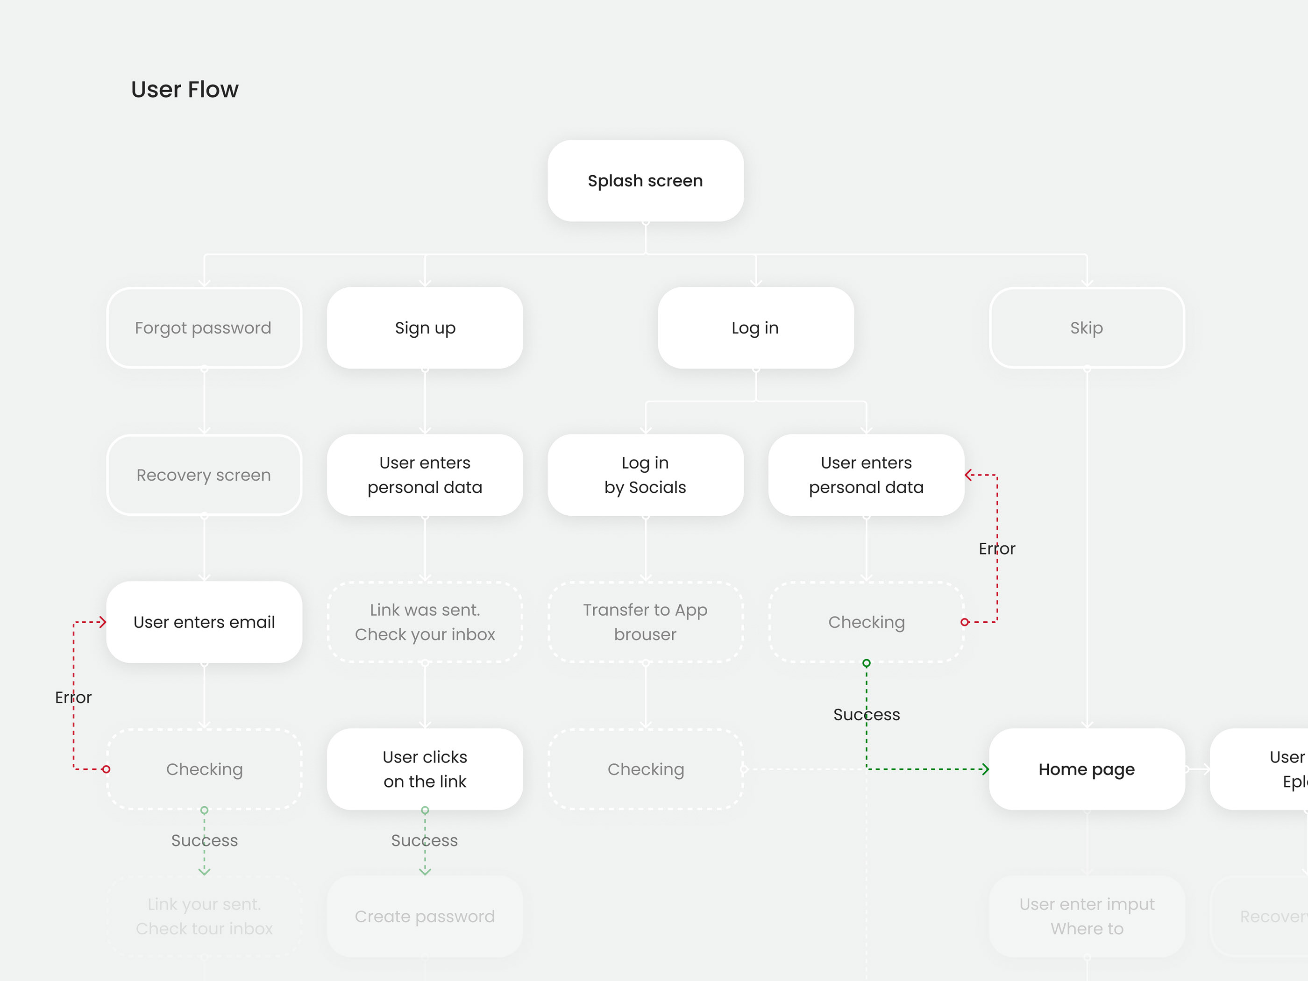Click the red Error label near Log in branch
1308x981 pixels.
pos(996,549)
